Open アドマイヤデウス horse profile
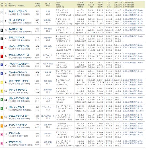 (18, 90)
